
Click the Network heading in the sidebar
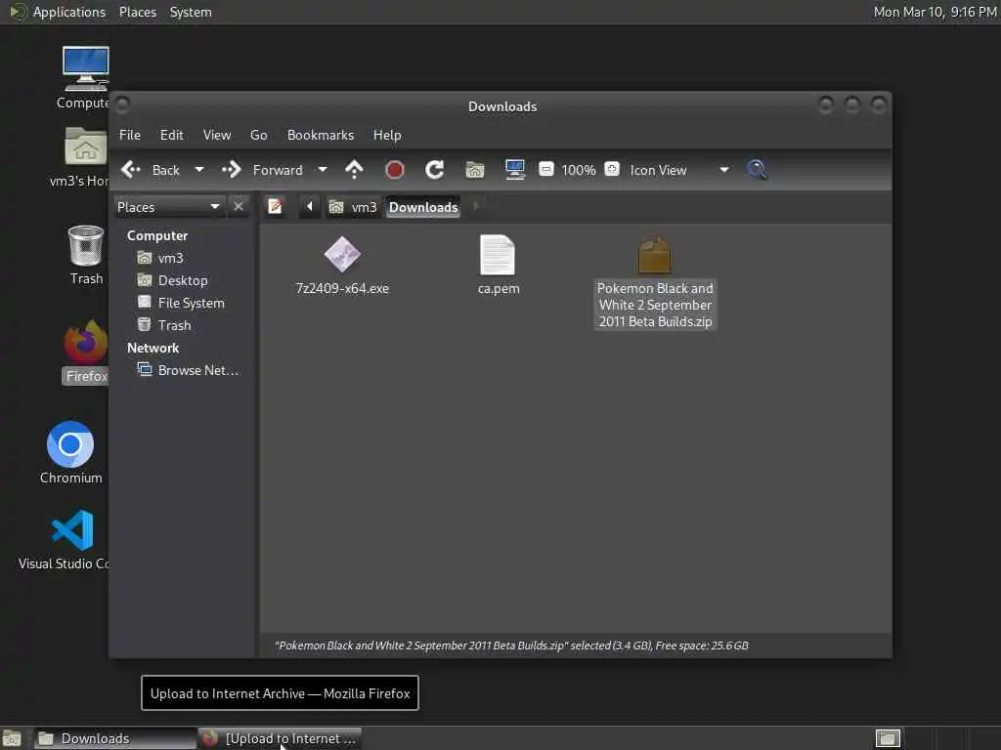tap(152, 349)
